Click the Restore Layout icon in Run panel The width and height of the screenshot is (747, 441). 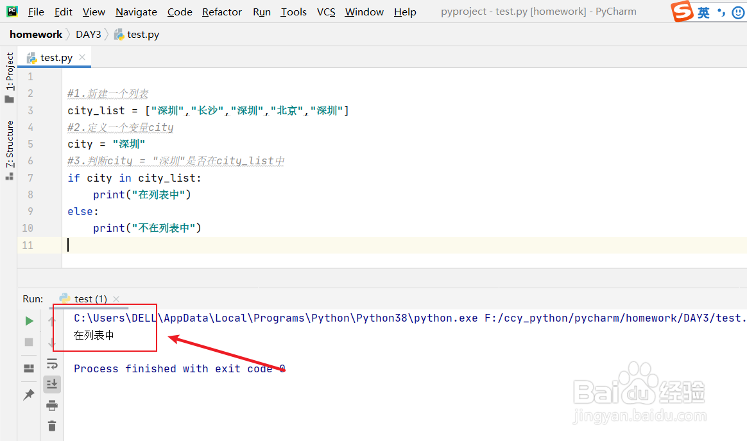29,368
